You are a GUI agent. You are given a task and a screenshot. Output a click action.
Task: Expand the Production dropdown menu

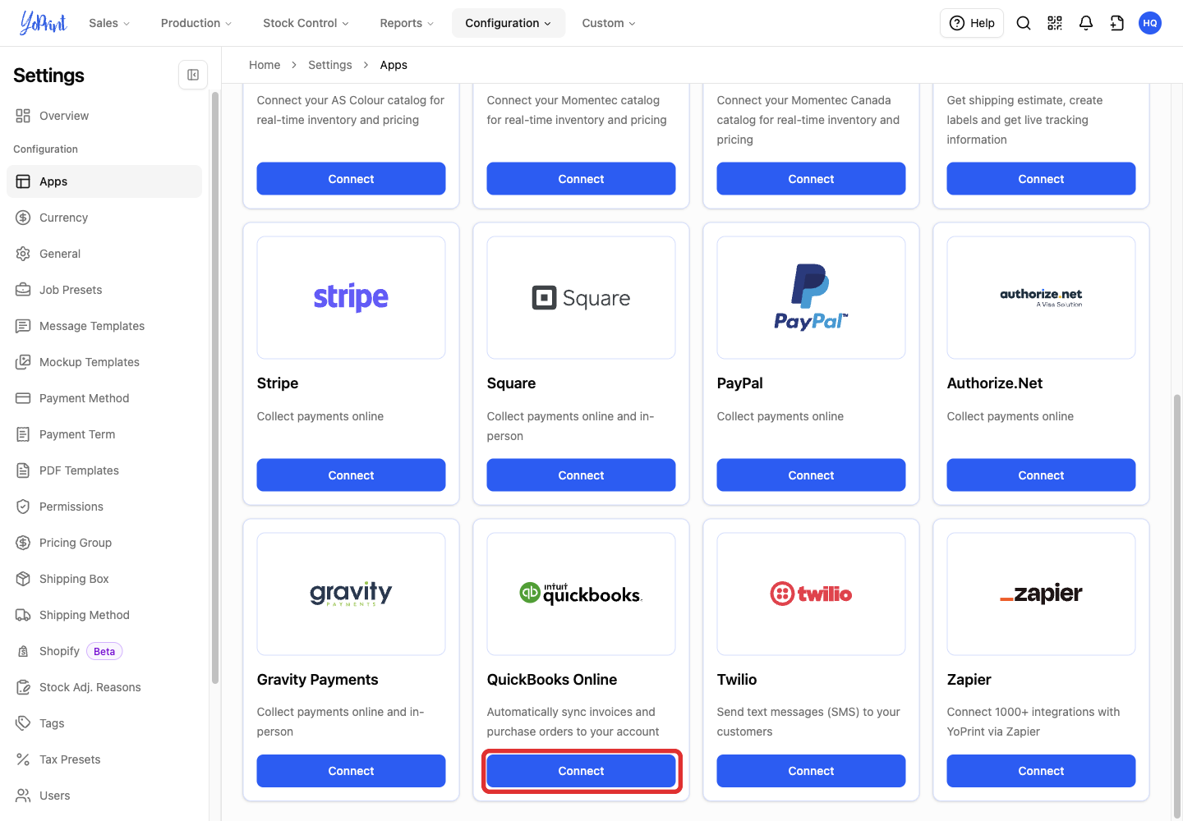[x=196, y=23]
